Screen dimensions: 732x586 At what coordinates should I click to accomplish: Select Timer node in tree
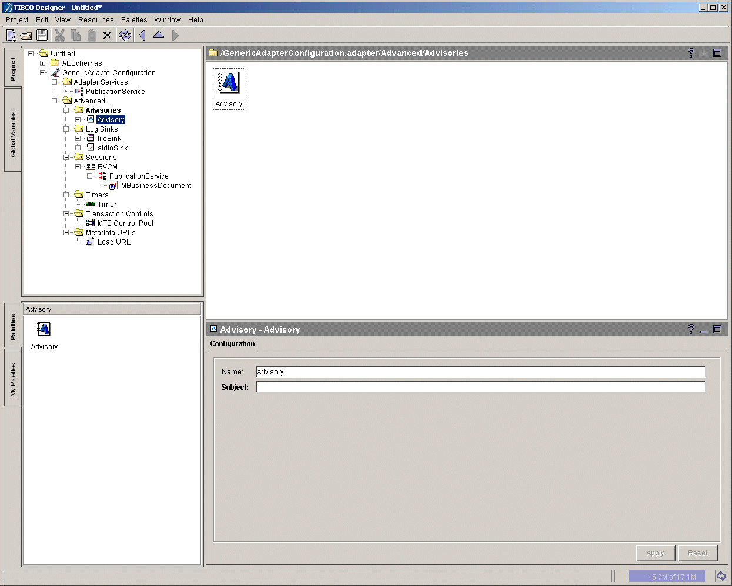coord(107,205)
